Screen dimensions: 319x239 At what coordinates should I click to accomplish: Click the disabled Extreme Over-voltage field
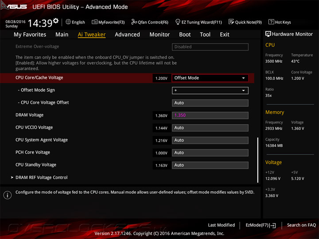(x=210, y=47)
